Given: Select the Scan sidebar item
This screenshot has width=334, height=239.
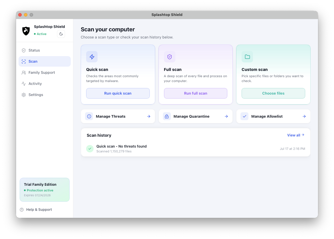Looking at the screenshot, I should click(44, 62).
